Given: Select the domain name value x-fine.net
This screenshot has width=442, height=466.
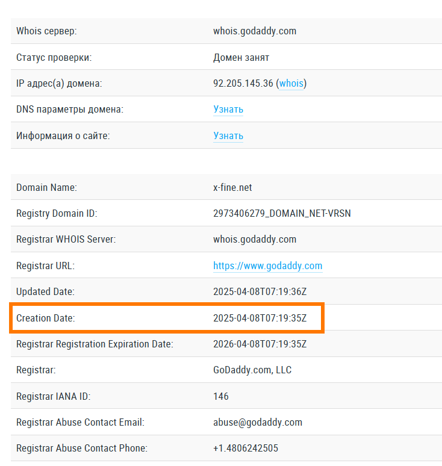Looking at the screenshot, I should pos(232,187).
